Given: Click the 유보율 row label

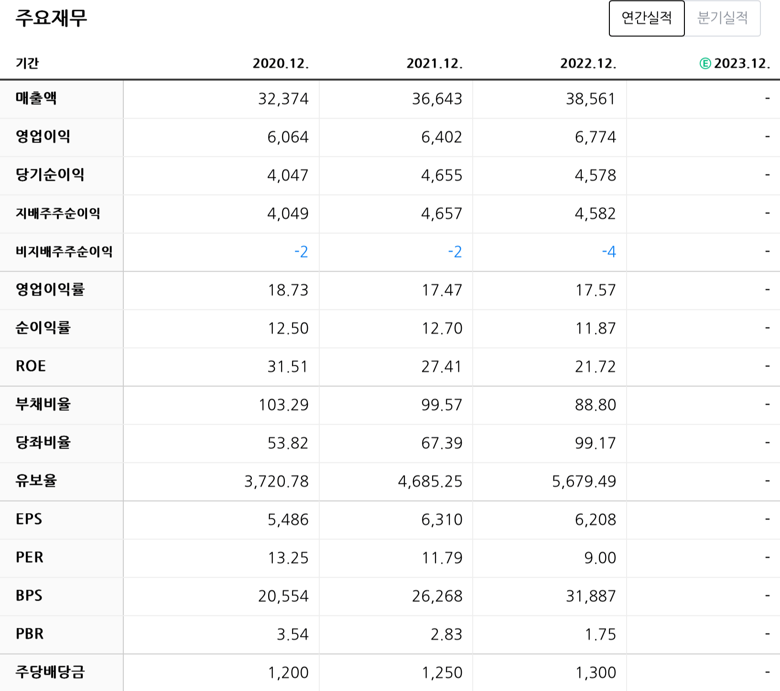Looking at the screenshot, I should coord(36,481).
